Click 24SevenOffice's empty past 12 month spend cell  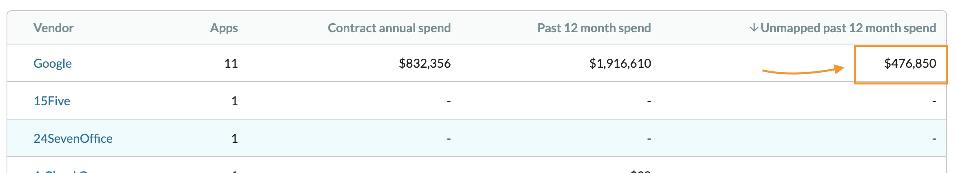(x=649, y=139)
